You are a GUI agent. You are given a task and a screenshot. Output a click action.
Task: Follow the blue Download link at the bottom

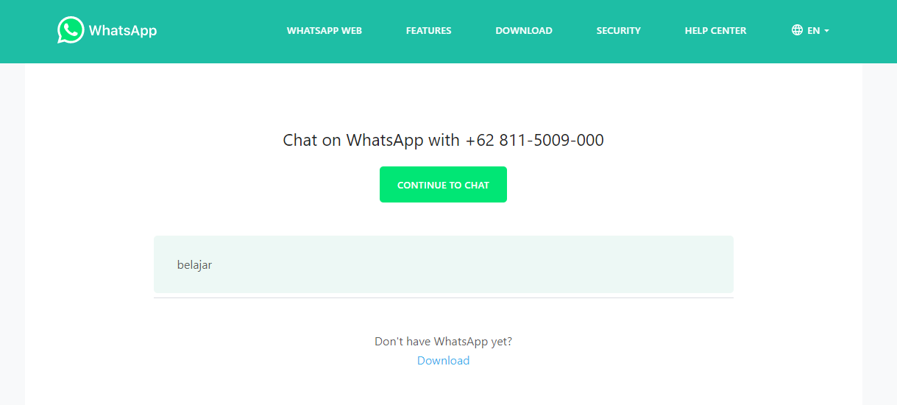(x=443, y=361)
